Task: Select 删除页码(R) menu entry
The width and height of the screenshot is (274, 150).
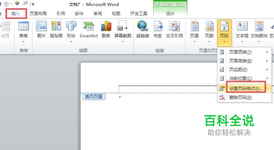Action: point(244,97)
